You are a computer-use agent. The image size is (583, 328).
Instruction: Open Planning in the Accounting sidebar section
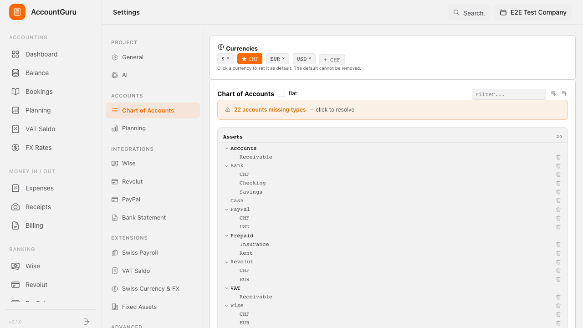[51, 110]
